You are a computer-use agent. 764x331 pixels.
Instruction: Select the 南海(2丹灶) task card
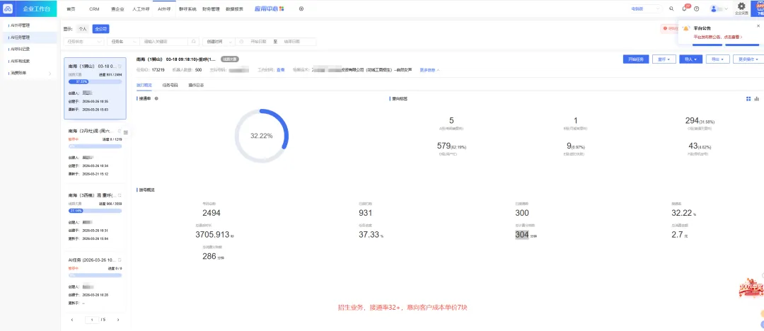95,152
